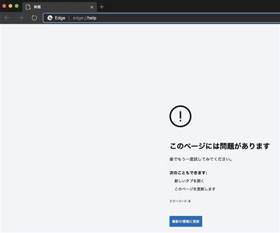Viewport: 280px width, 233px height.
Task: Click the blue 最新の情報に更新 button
Action: point(185,221)
